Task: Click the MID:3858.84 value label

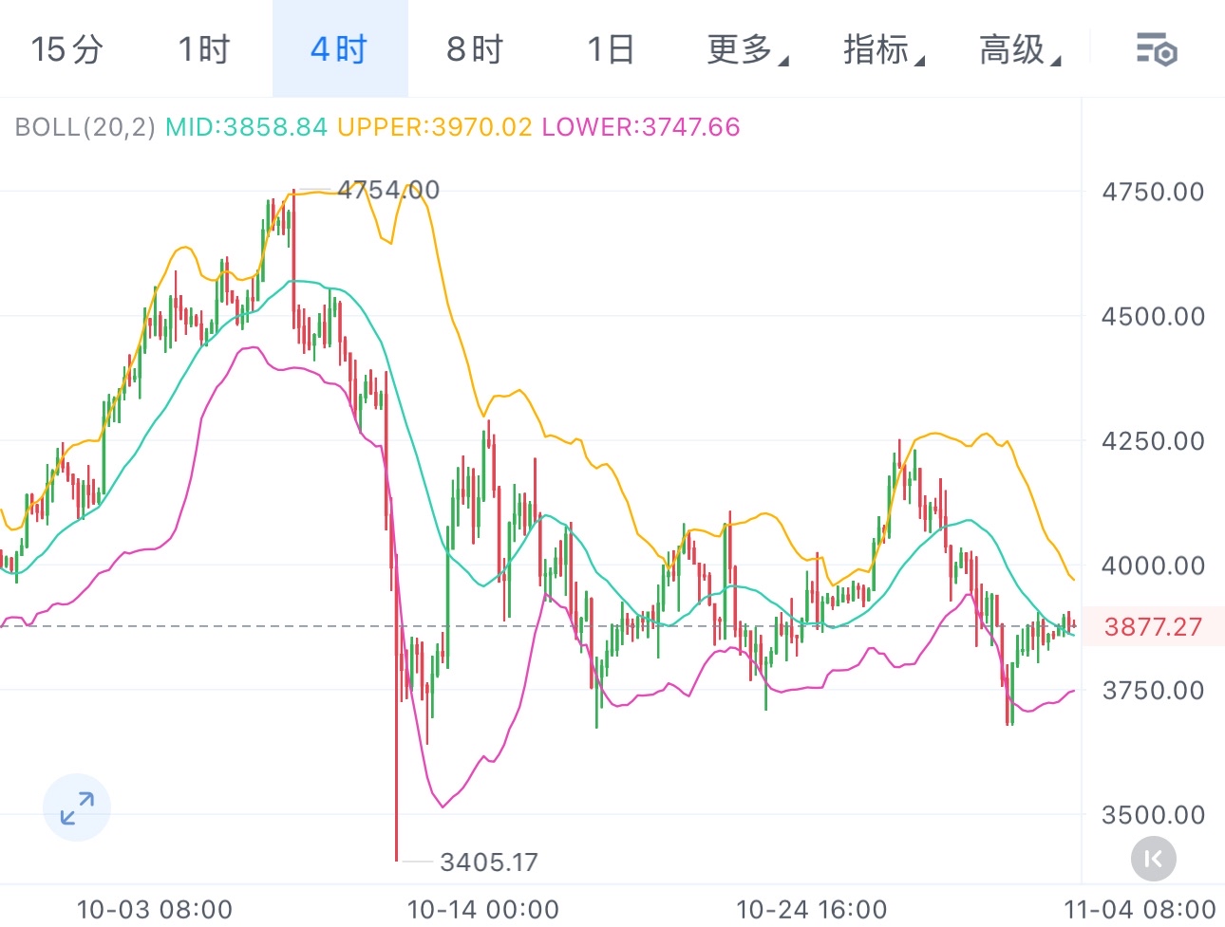Action: [x=246, y=127]
